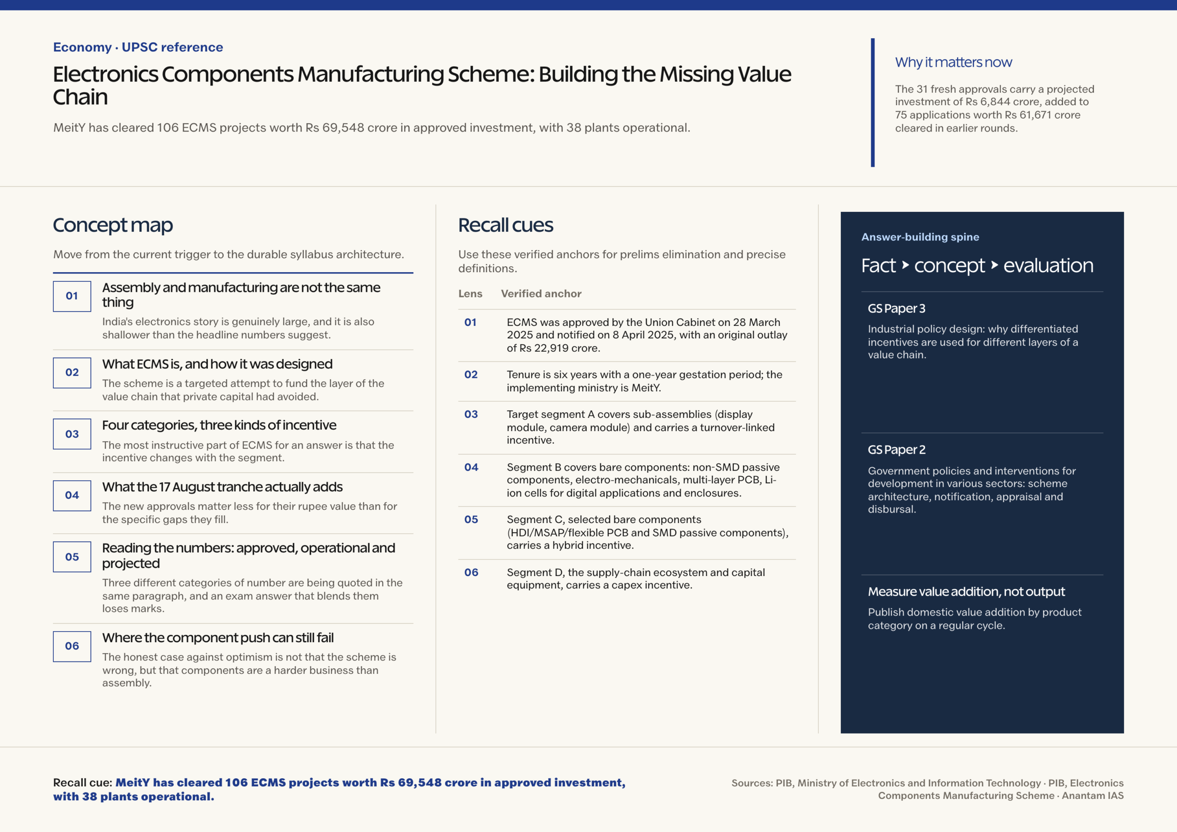1177x832 pixels.
Task: Click the Why it matters now heading
Action: (953, 62)
